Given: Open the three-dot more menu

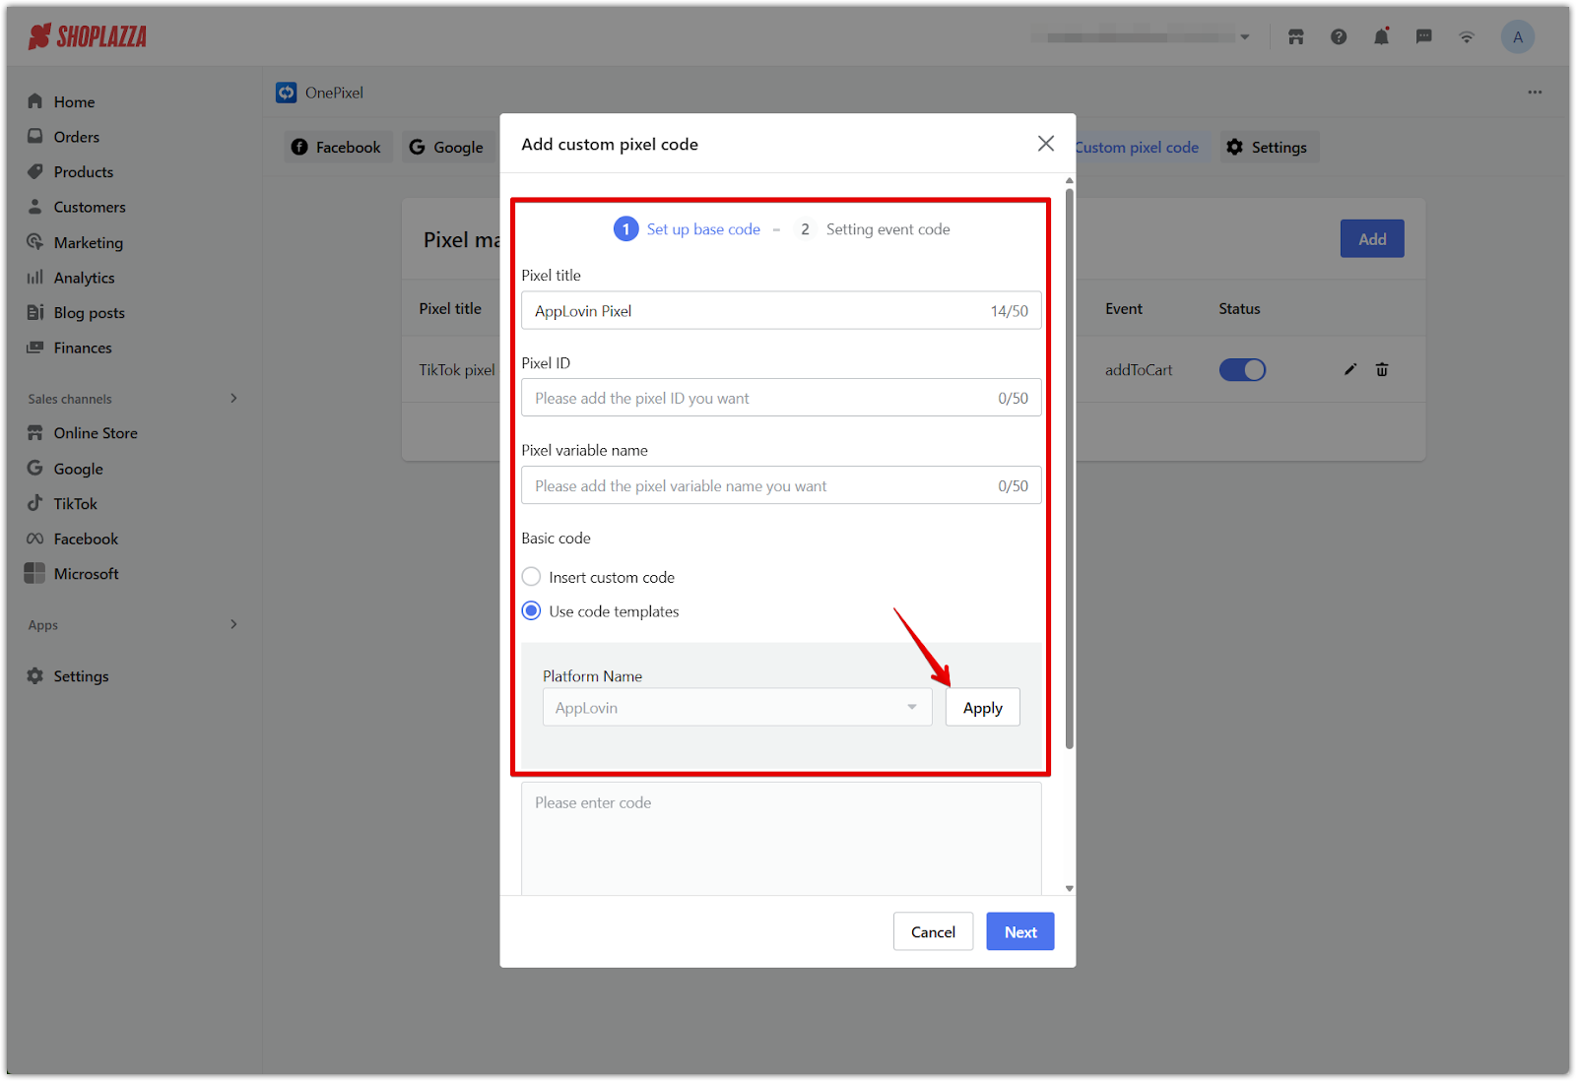Looking at the screenshot, I should tap(1535, 93).
